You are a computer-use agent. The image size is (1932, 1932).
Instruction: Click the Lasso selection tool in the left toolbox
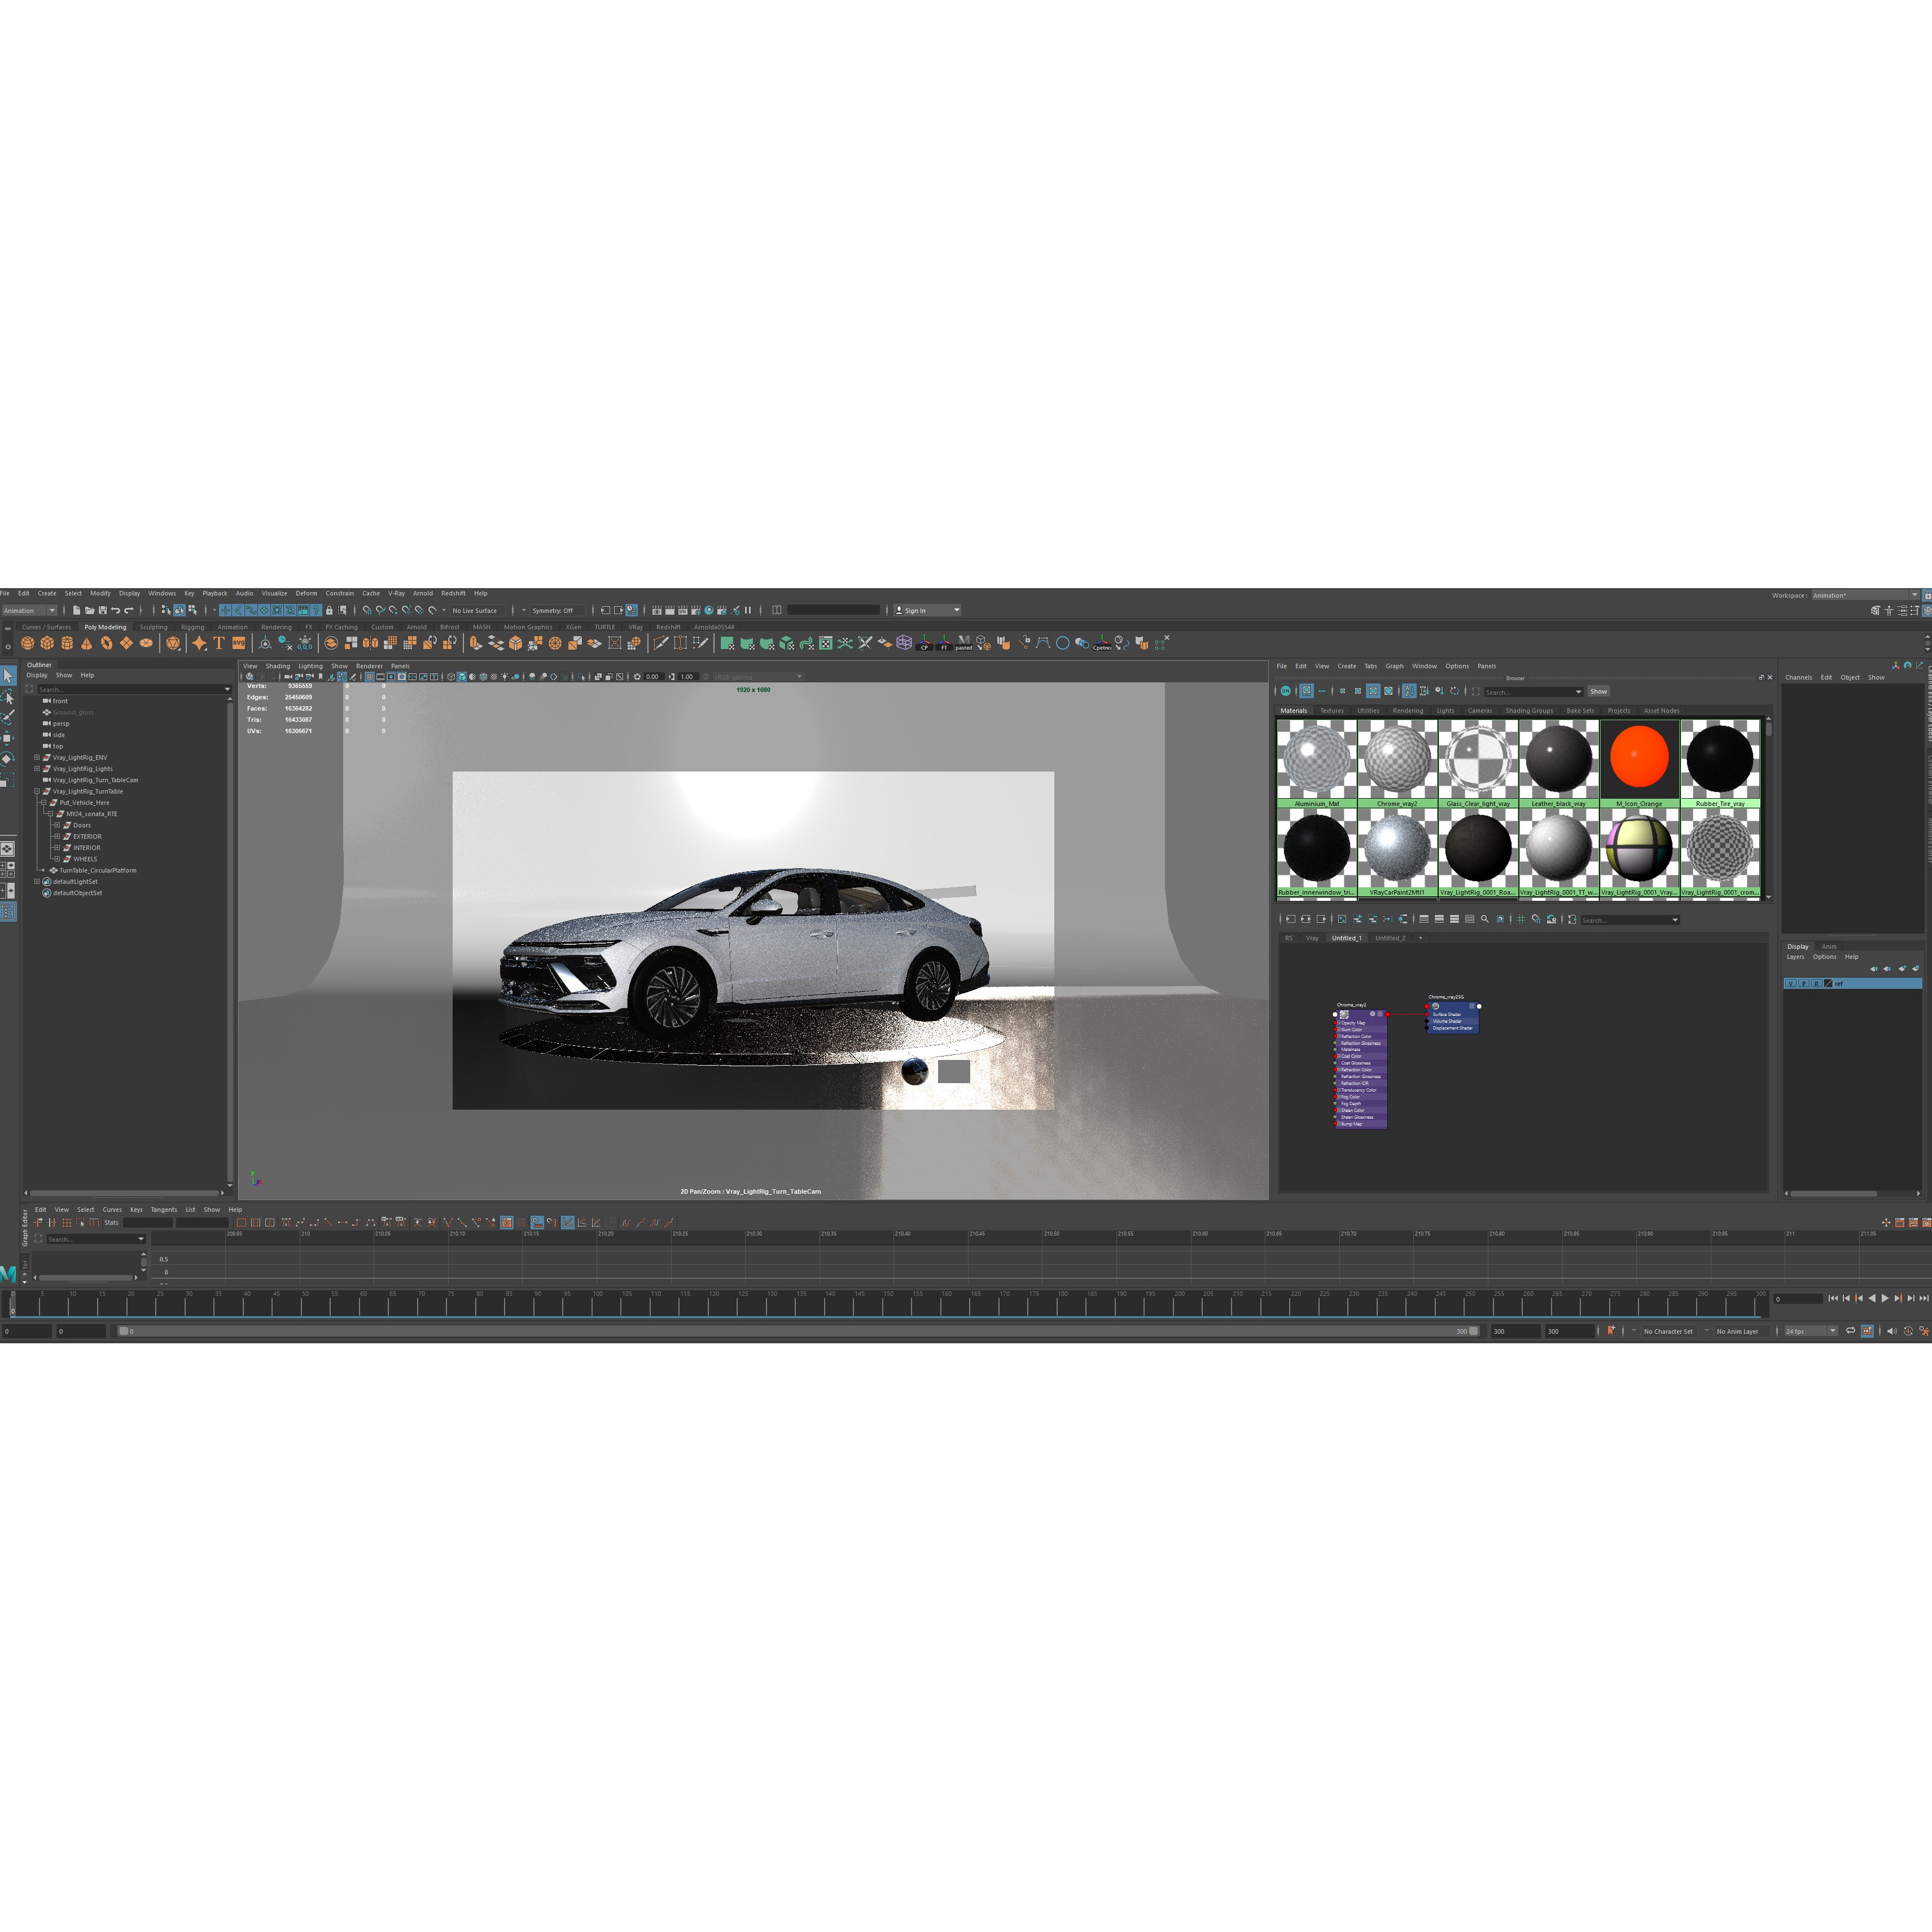point(8,695)
